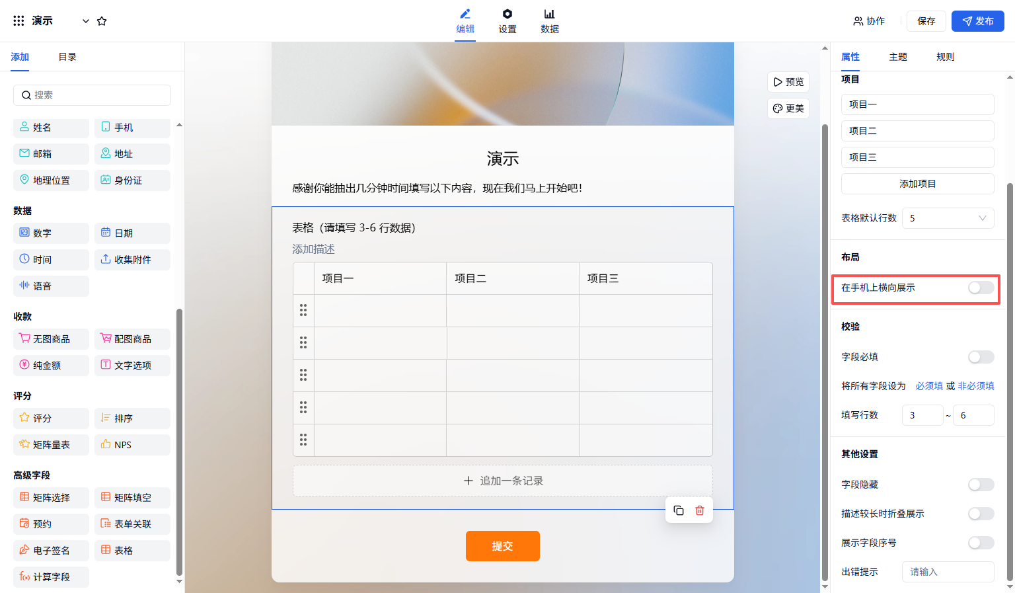Star the form with favorite icon
The height and width of the screenshot is (593, 1015).
coord(102,21)
